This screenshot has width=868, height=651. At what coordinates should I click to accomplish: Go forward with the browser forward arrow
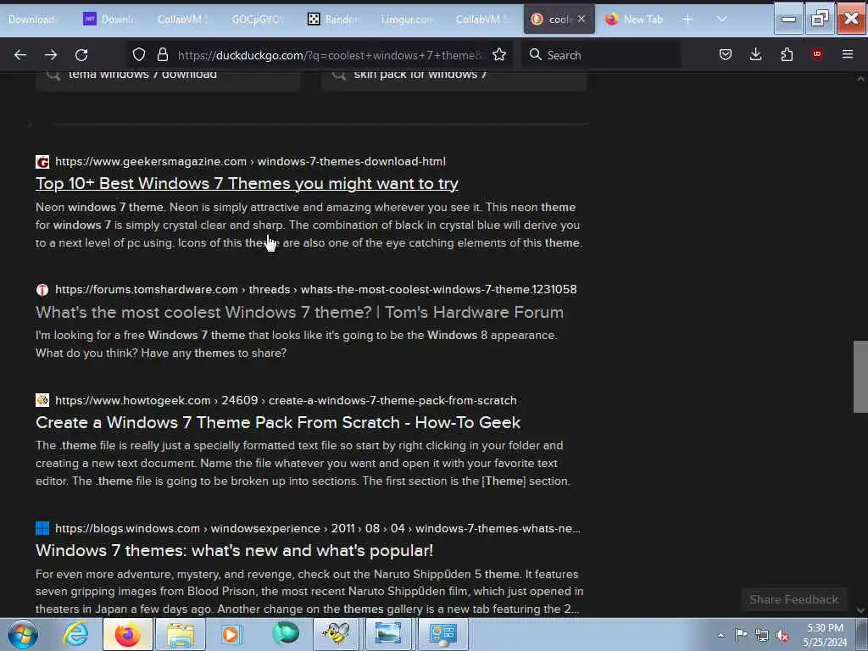pyautogui.click(x=51, y=55)
